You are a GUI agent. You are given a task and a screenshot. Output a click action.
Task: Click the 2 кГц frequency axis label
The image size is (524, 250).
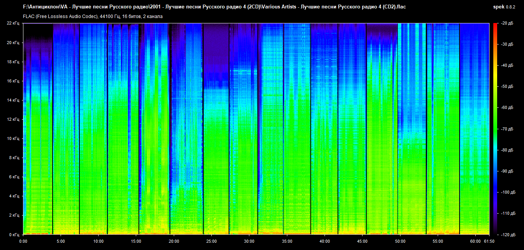pos(14,215)
